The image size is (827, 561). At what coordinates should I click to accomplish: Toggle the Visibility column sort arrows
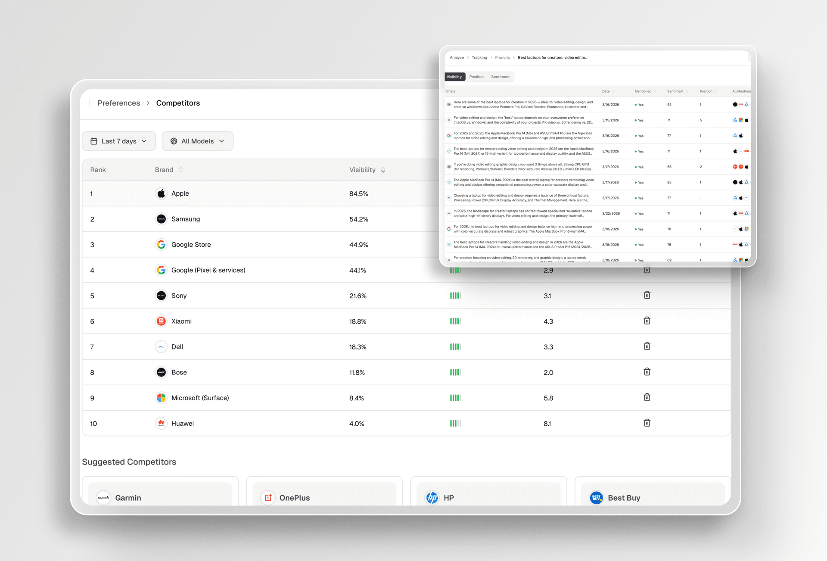click(383, 170)
